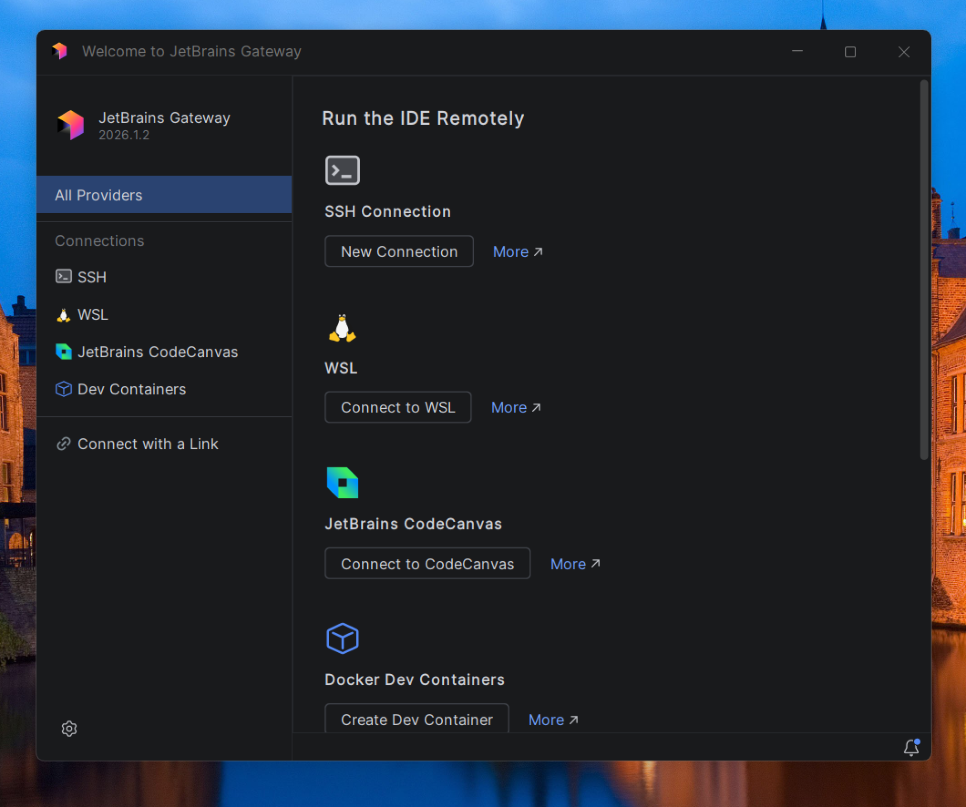Screen dimensions: 966x807
Task: Click the Connect to WSL button
Action: pos(398,407)
